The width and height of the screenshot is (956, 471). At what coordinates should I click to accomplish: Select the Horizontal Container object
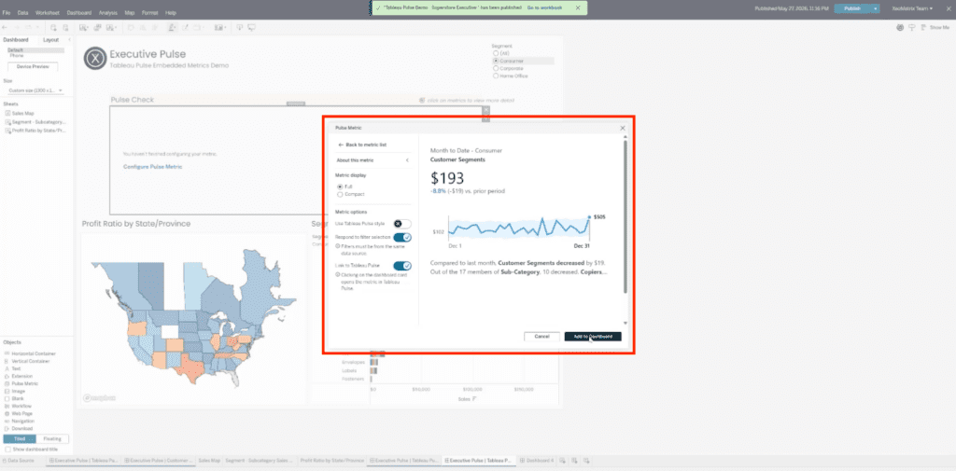coord(31,353)
